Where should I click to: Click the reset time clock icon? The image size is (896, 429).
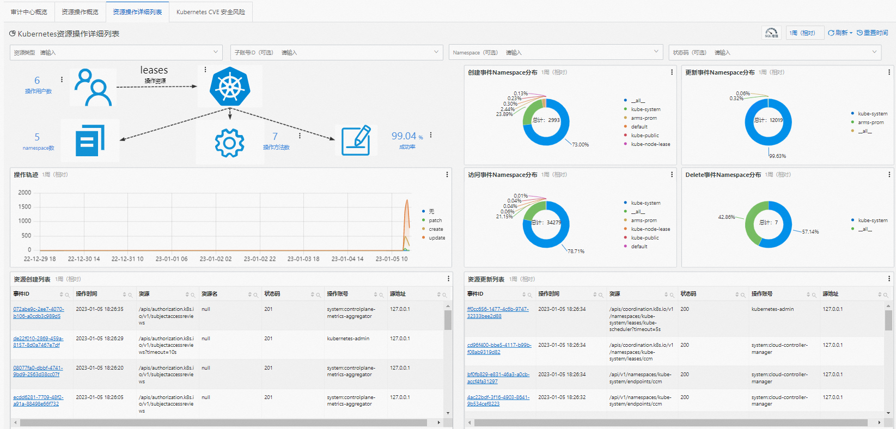pyautogui.click(x=860, y=33)
